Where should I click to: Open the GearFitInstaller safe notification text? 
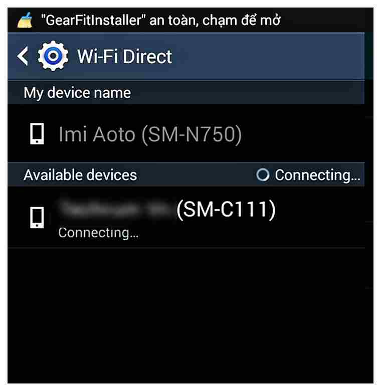click(x=160, y=20)
